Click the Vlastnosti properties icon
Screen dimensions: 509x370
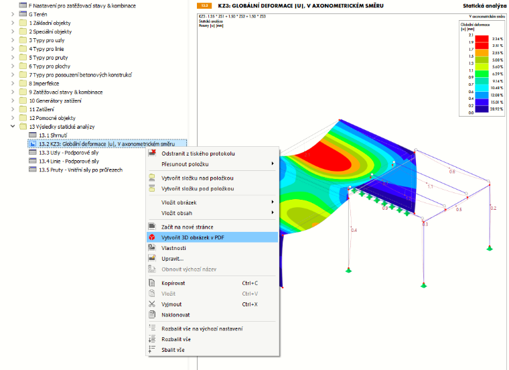coord(152,247)
